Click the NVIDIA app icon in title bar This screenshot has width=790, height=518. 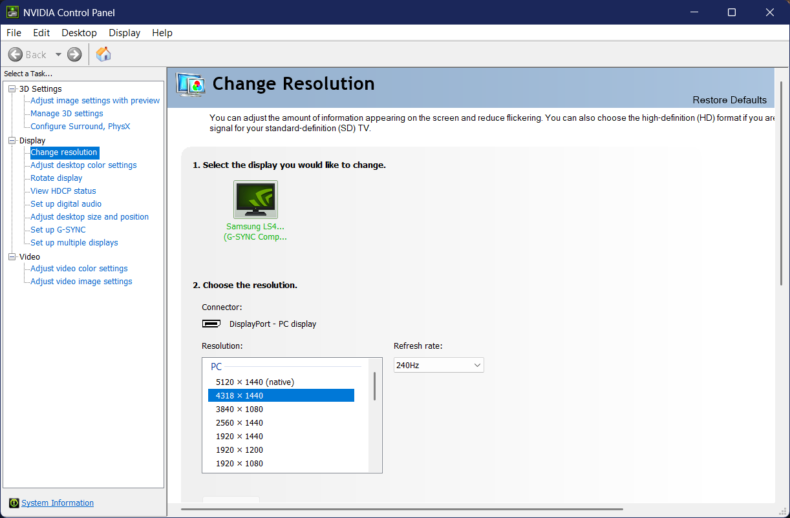[x=12, y=12]
